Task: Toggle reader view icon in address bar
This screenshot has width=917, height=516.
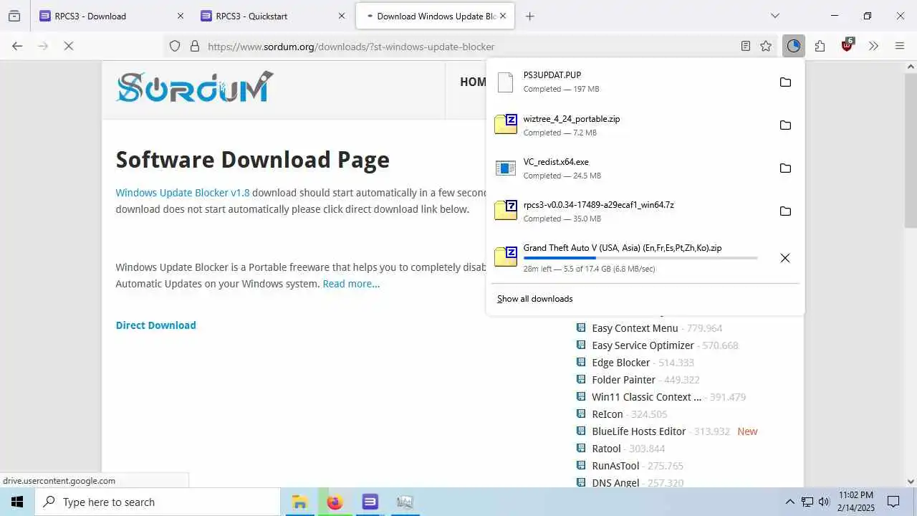Action: (746, 46)
